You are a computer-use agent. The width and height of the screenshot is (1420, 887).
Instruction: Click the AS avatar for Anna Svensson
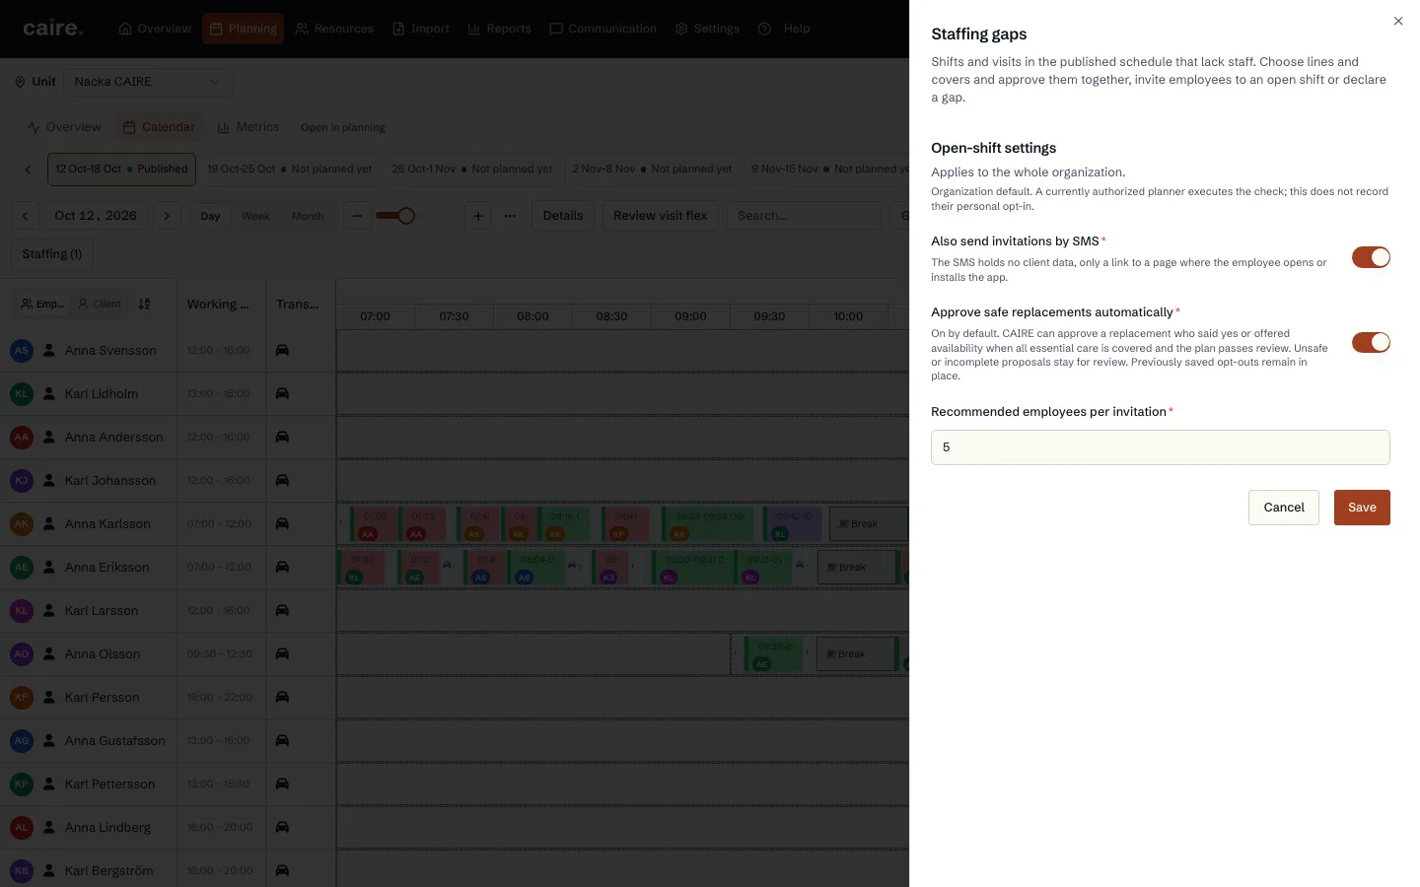coord(22,350)
